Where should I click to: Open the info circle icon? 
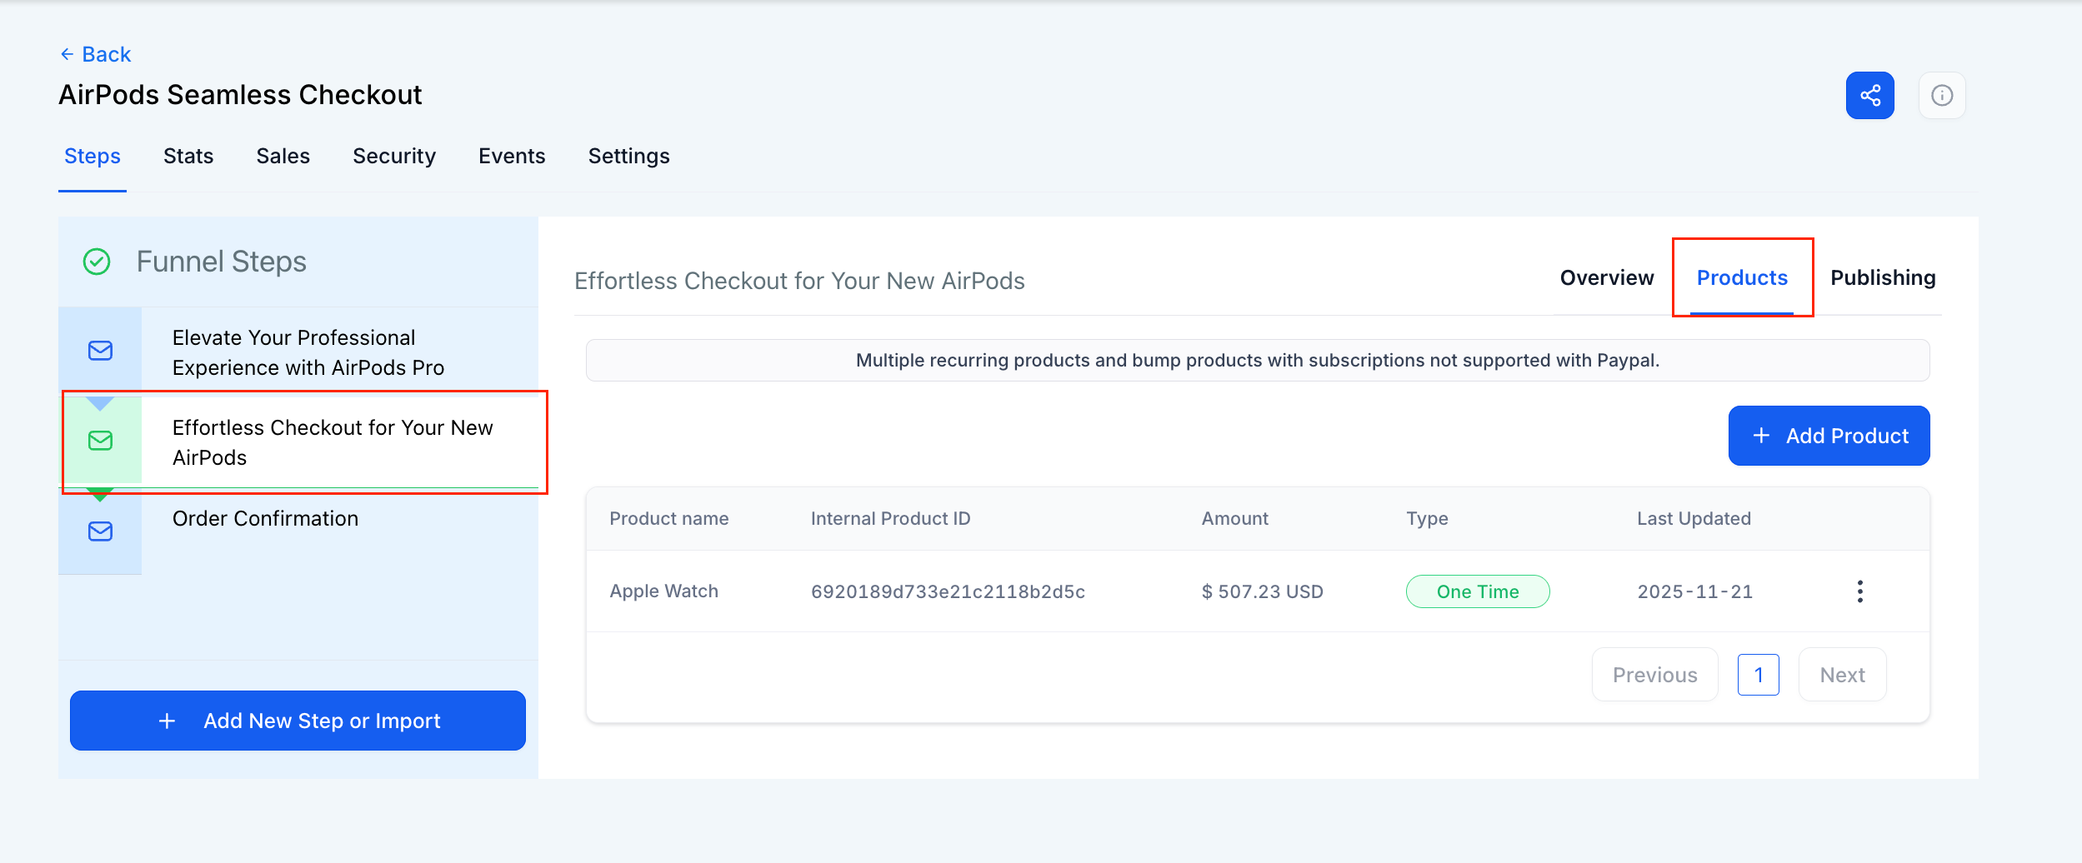pyautogui.click(x=1942, y=96)
